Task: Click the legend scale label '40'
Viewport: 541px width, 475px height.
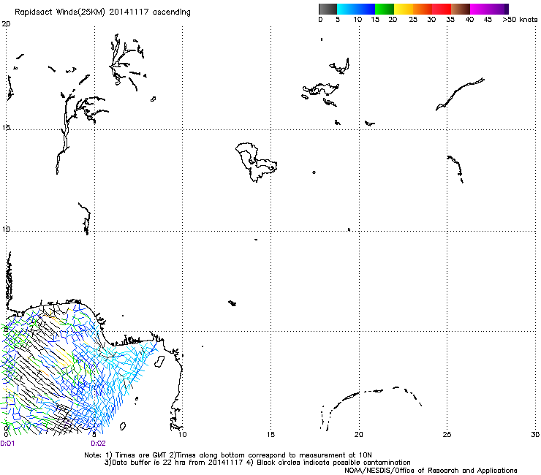Action: [x=469, y=20]
